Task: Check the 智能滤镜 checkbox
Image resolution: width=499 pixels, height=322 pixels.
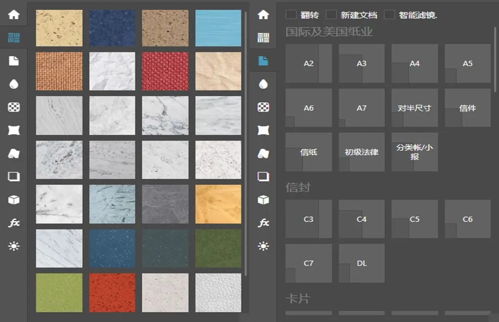Action: pyautogui.click(x=389, y=15)
